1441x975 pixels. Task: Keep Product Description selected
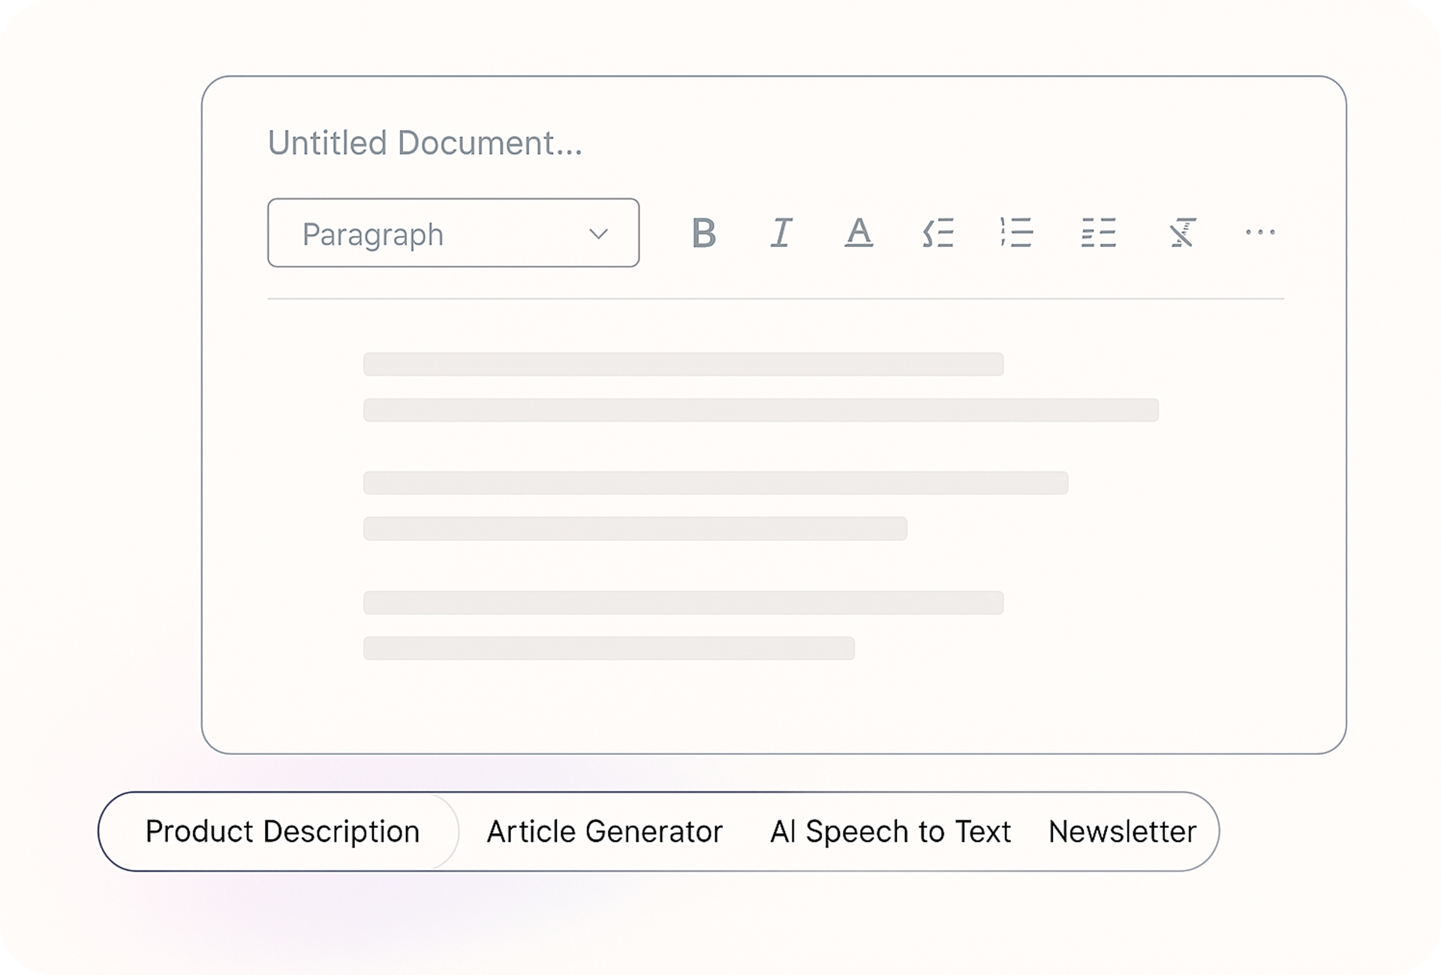[x=283, y=831]
